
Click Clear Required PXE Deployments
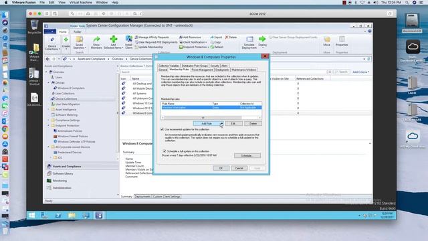click(156, 42)
